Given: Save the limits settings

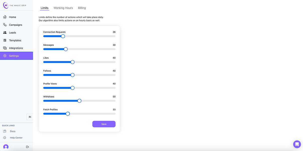Looking at the screenshot, I should point(104,124).
